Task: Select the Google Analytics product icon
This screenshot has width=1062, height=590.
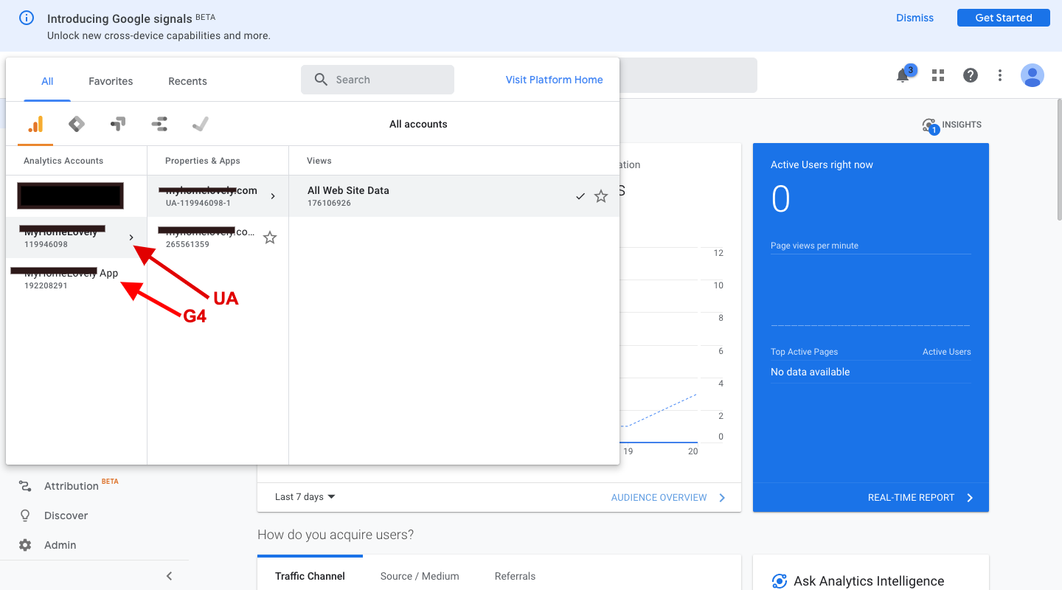Action: pyautogui.click(x=35, y=124)
